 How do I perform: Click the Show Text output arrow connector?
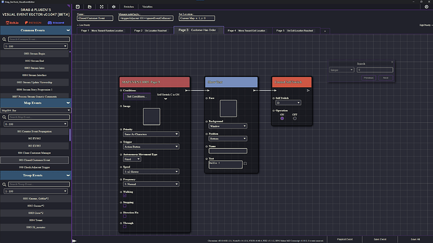click(x=255, y=90)
